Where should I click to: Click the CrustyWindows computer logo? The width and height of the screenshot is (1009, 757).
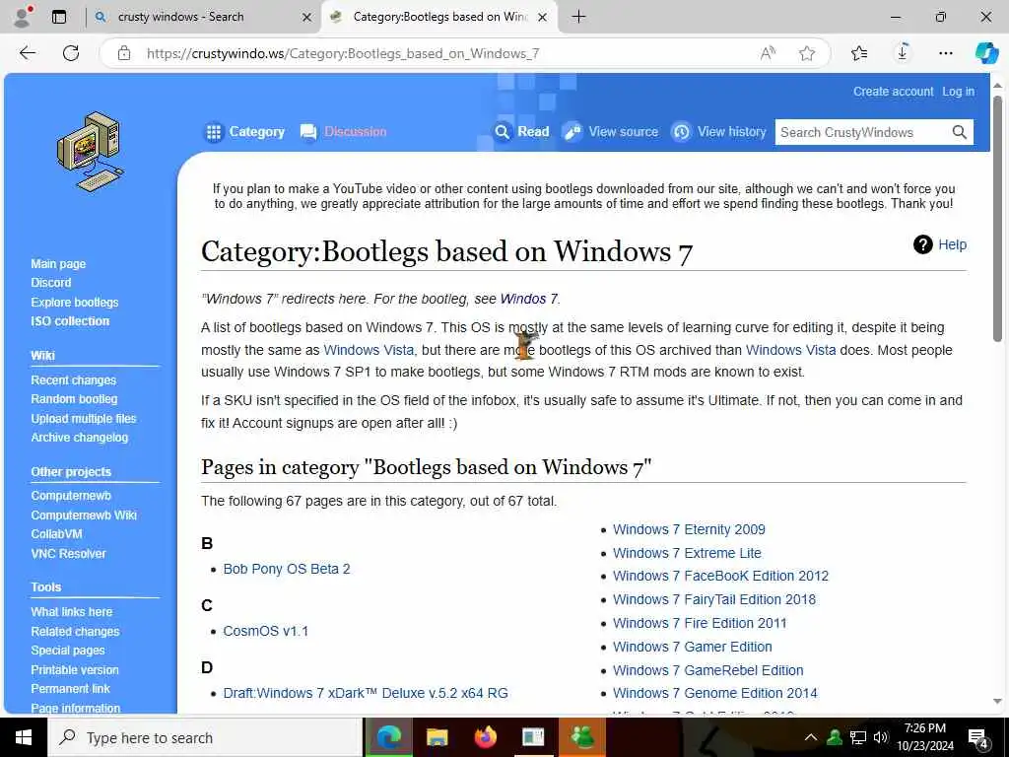(90, 151)
